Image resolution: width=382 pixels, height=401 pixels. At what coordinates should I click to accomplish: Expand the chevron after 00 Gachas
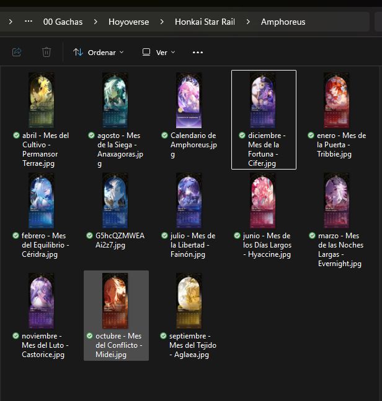pyautogui.click(x=95, y=22)
